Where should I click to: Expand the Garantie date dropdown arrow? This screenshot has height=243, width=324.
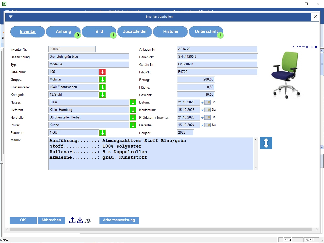202,126
